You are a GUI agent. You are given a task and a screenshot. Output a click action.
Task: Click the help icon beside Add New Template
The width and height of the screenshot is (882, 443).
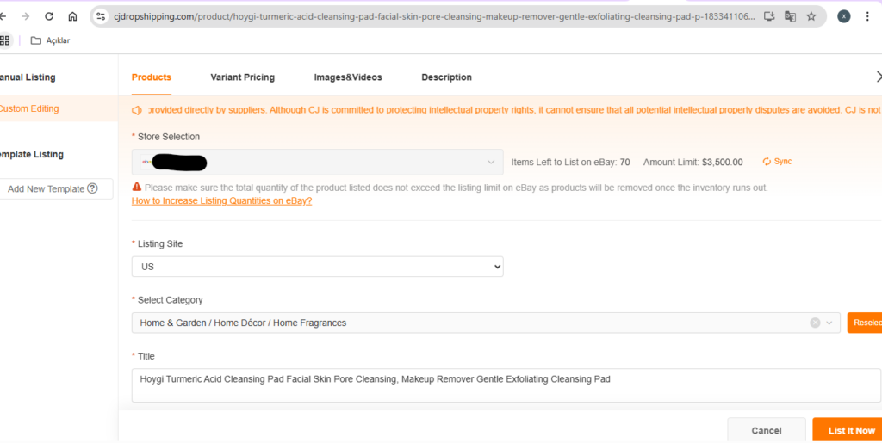(x=92, y=188)
